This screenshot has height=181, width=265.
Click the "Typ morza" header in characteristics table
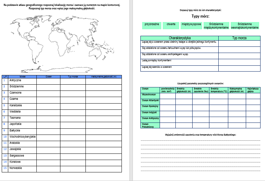[239, 38]
